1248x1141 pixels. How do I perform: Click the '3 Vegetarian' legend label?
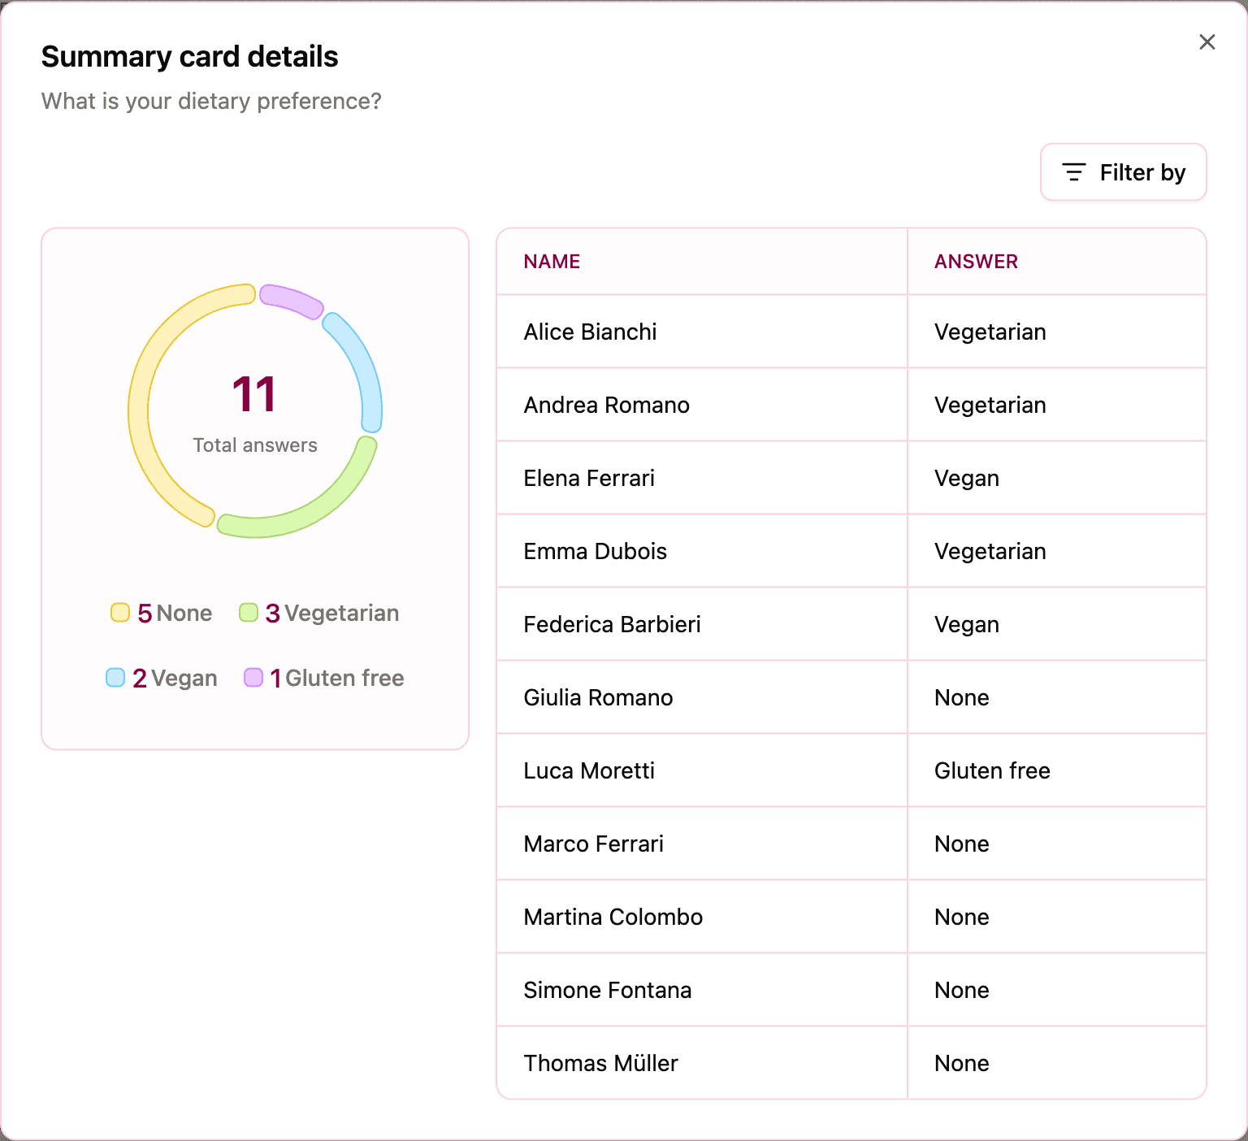332,613
